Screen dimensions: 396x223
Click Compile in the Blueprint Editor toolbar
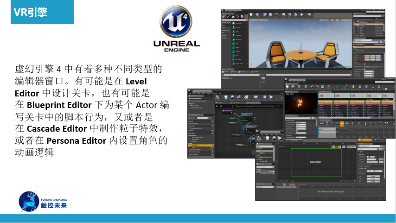(217, 97)
